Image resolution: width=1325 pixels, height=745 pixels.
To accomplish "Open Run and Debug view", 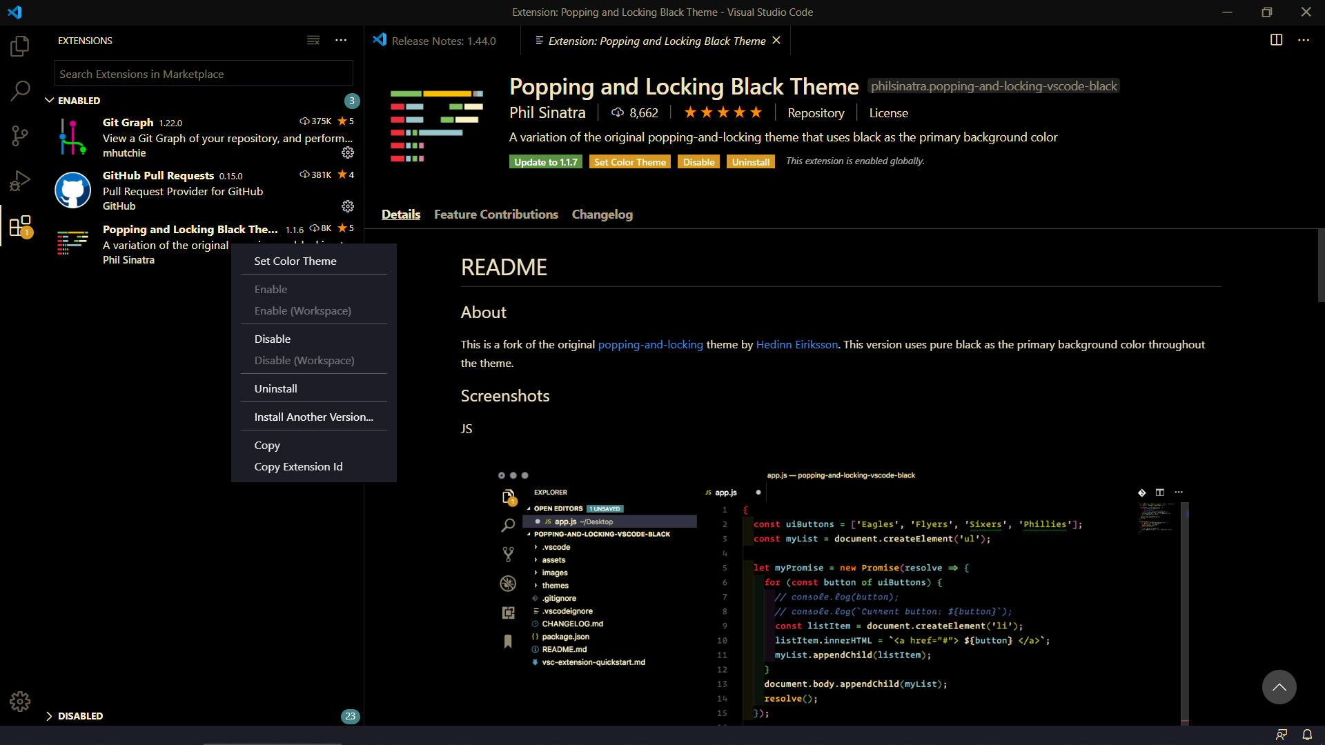I will (20, 181).
